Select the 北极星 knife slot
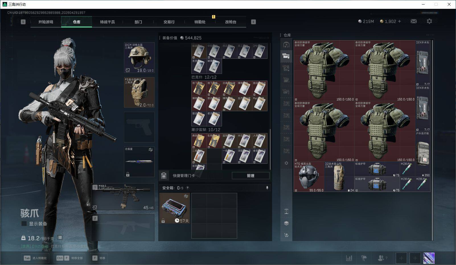Screen dimensions: 456x265 [x=139, y=162]
